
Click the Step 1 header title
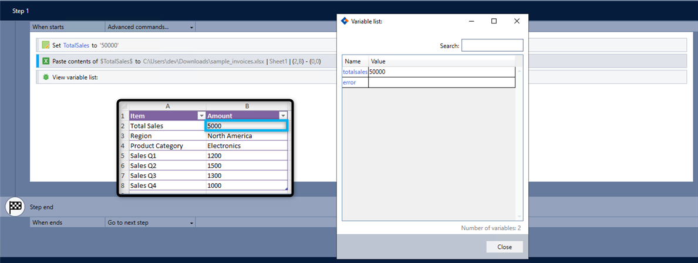coord(21,11)
